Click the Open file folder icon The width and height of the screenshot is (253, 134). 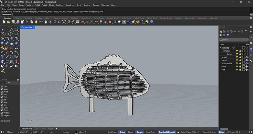8,22
